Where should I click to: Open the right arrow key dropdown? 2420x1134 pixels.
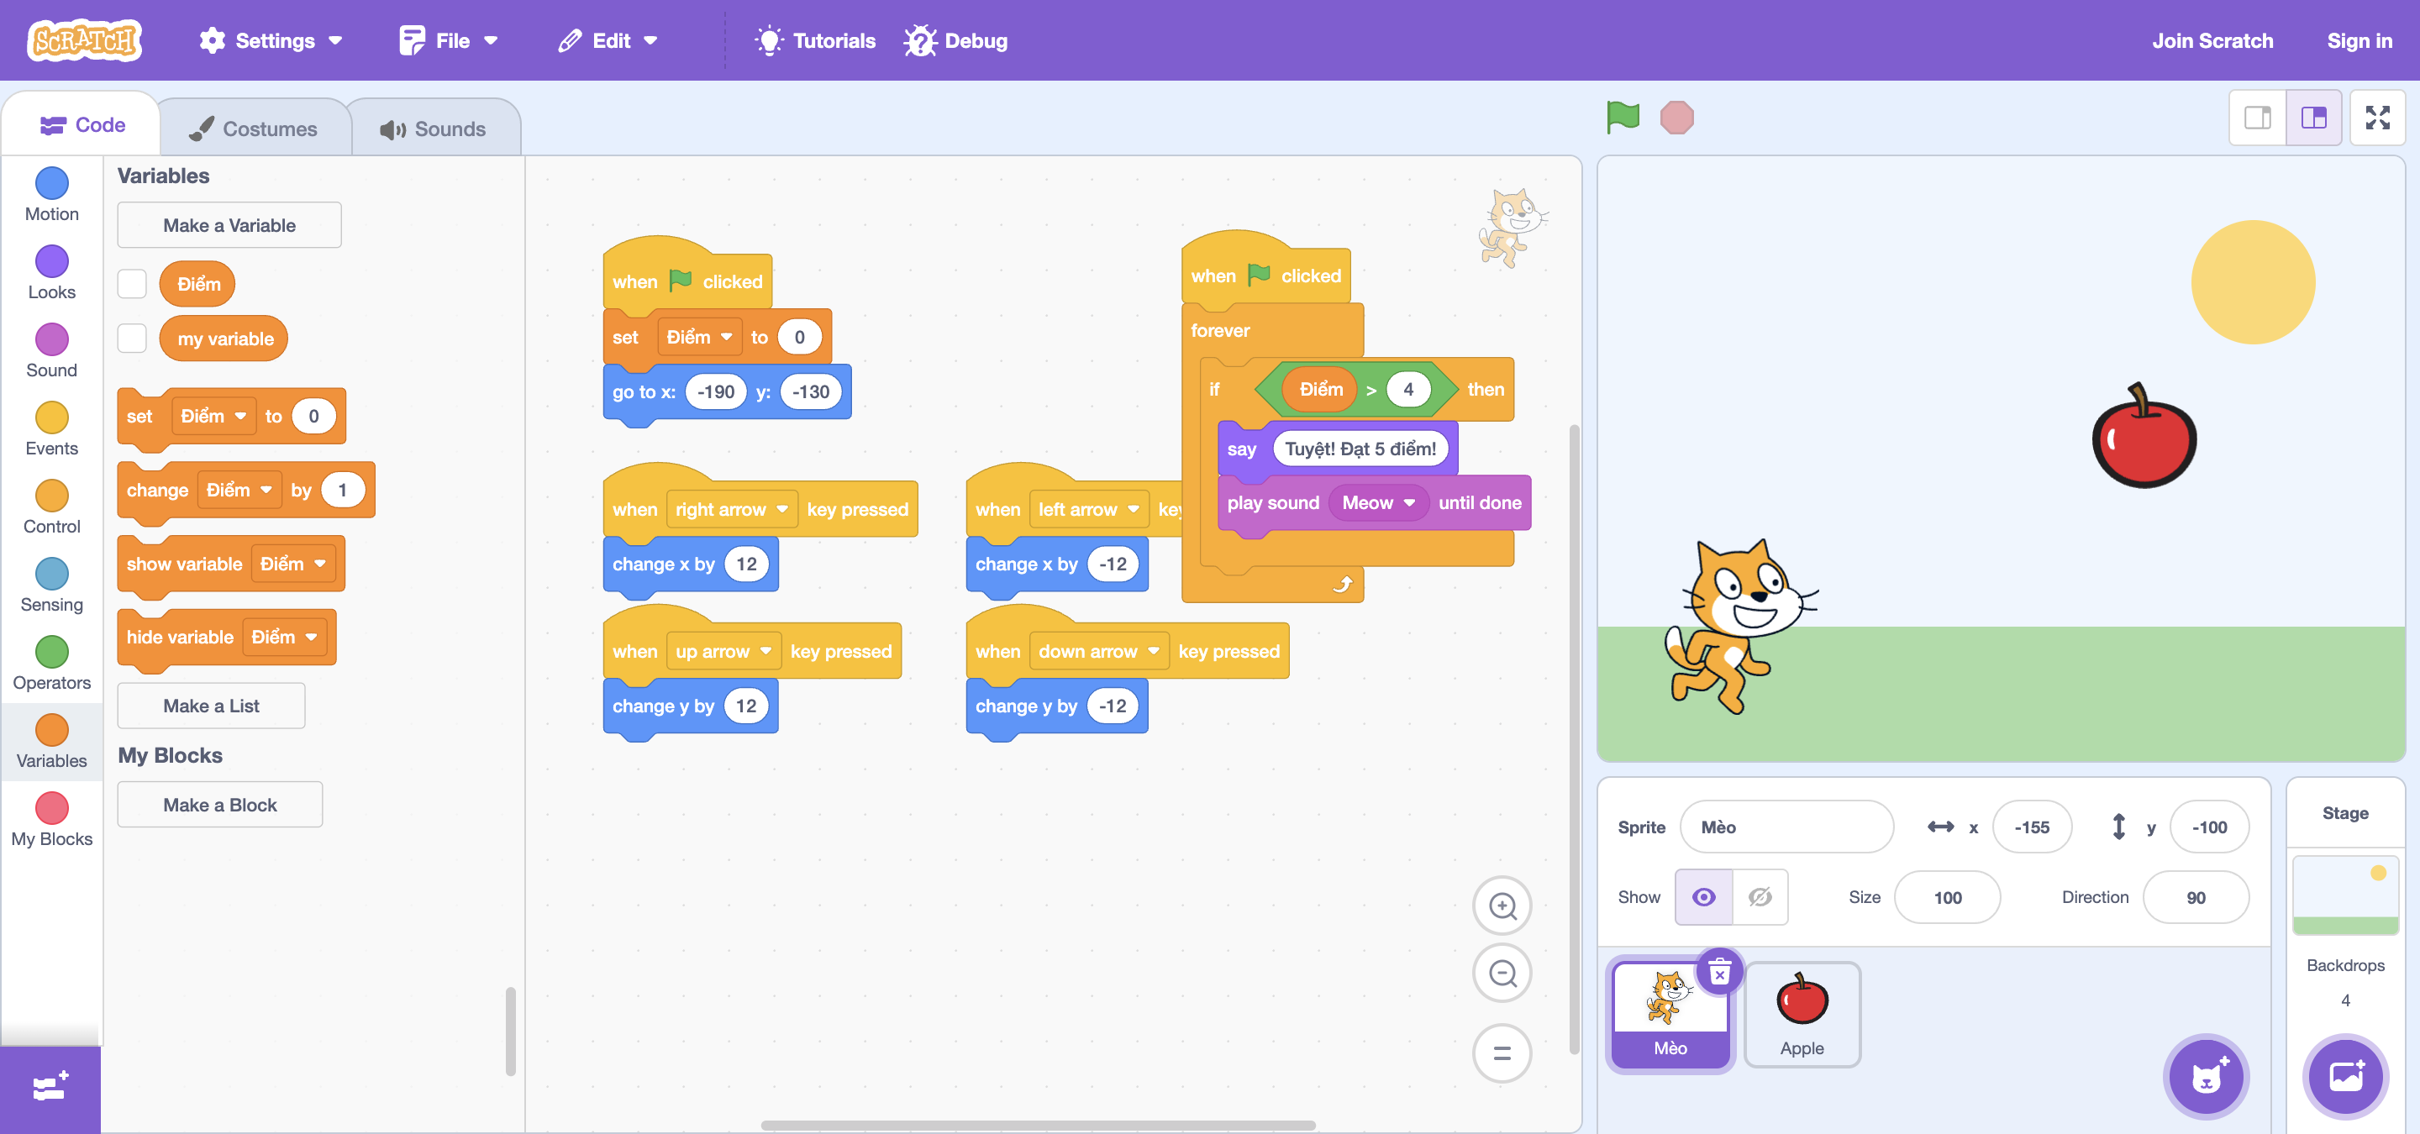(731, 510)
